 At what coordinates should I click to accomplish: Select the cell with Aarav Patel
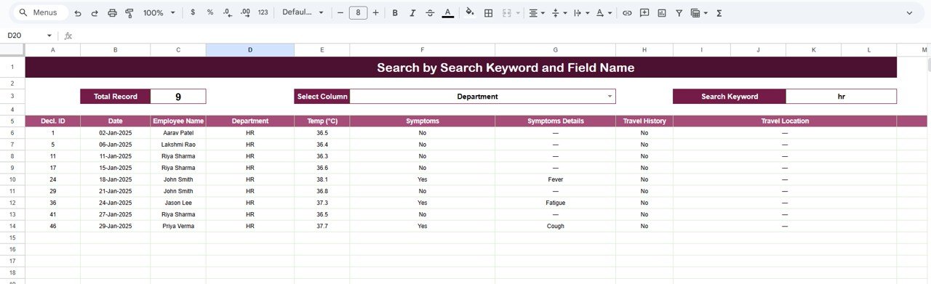[x=178, y=133]
